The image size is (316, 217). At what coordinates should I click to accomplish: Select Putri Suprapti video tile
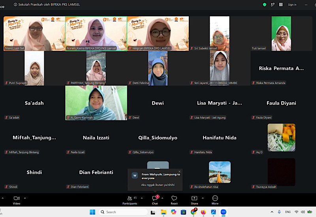pos(34,68)
